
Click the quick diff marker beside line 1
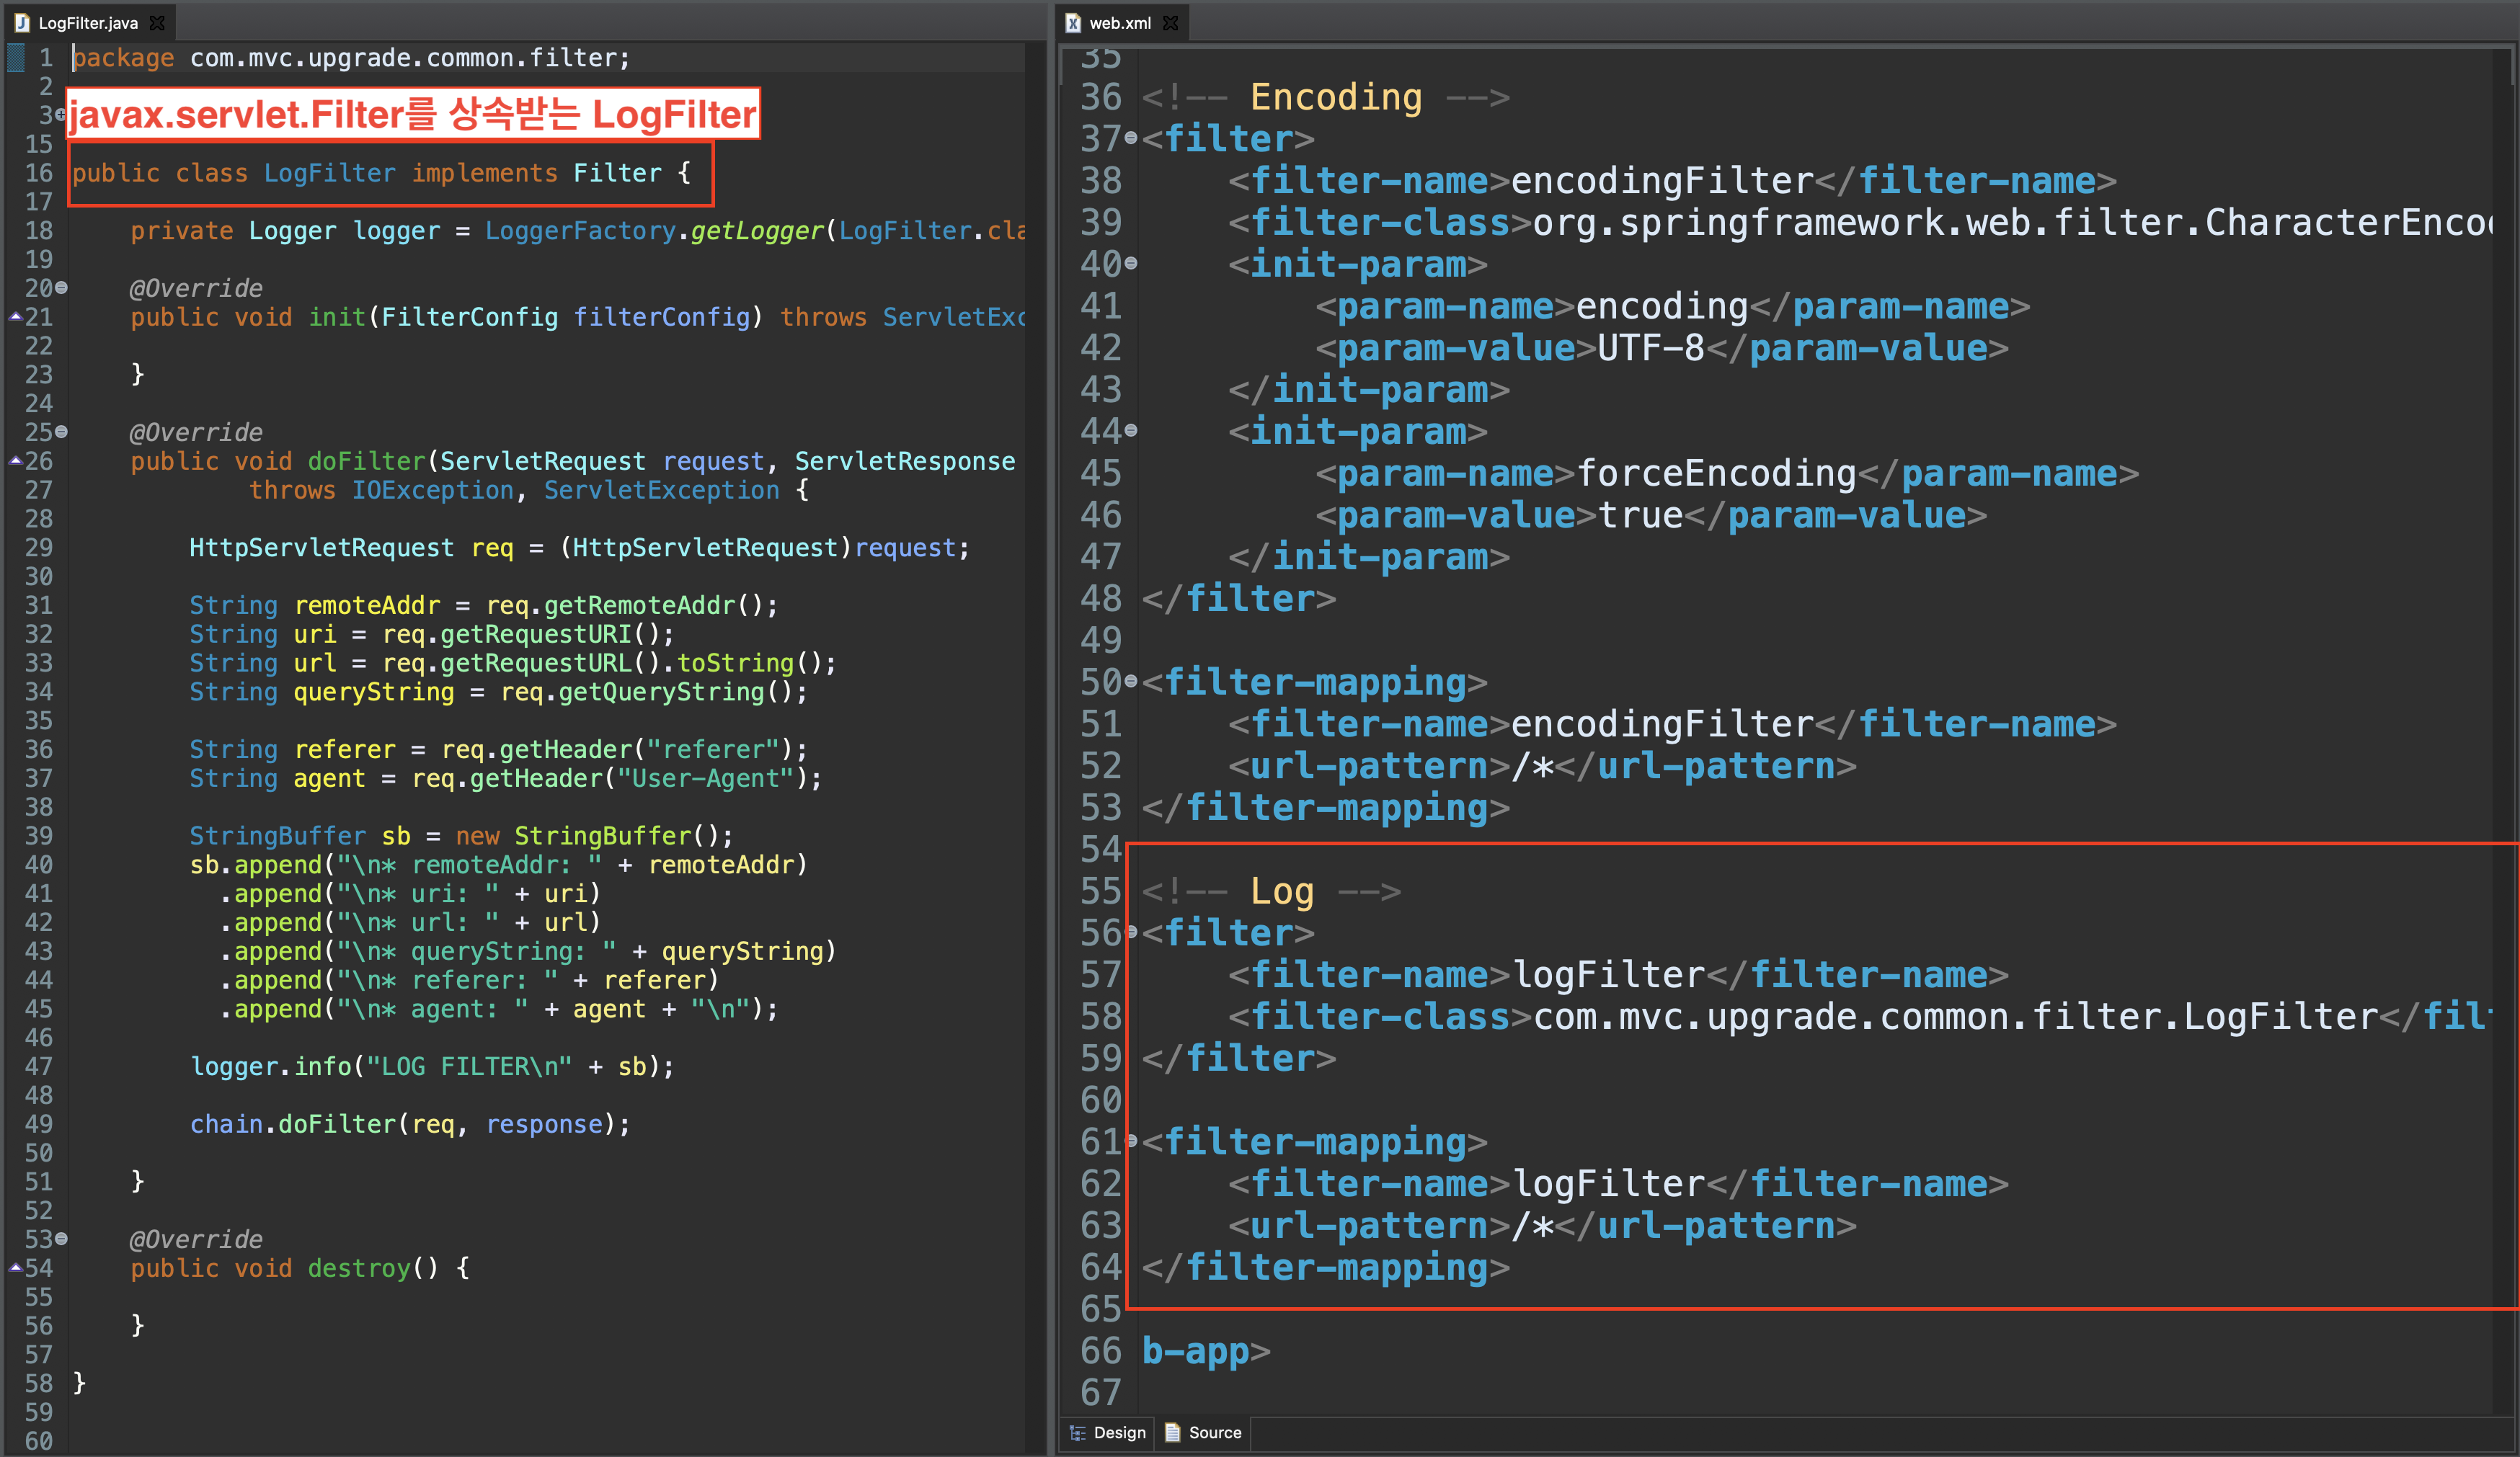tap(15, 58)
